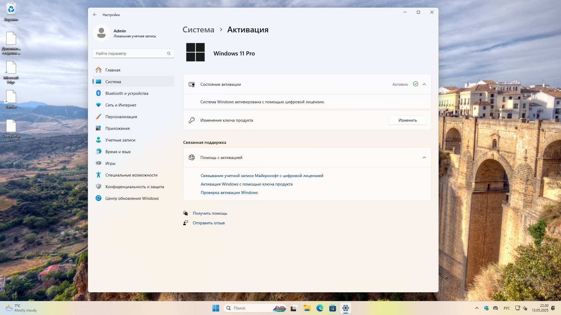
Task: Open Специальные возможности settings
Action: 131,175
